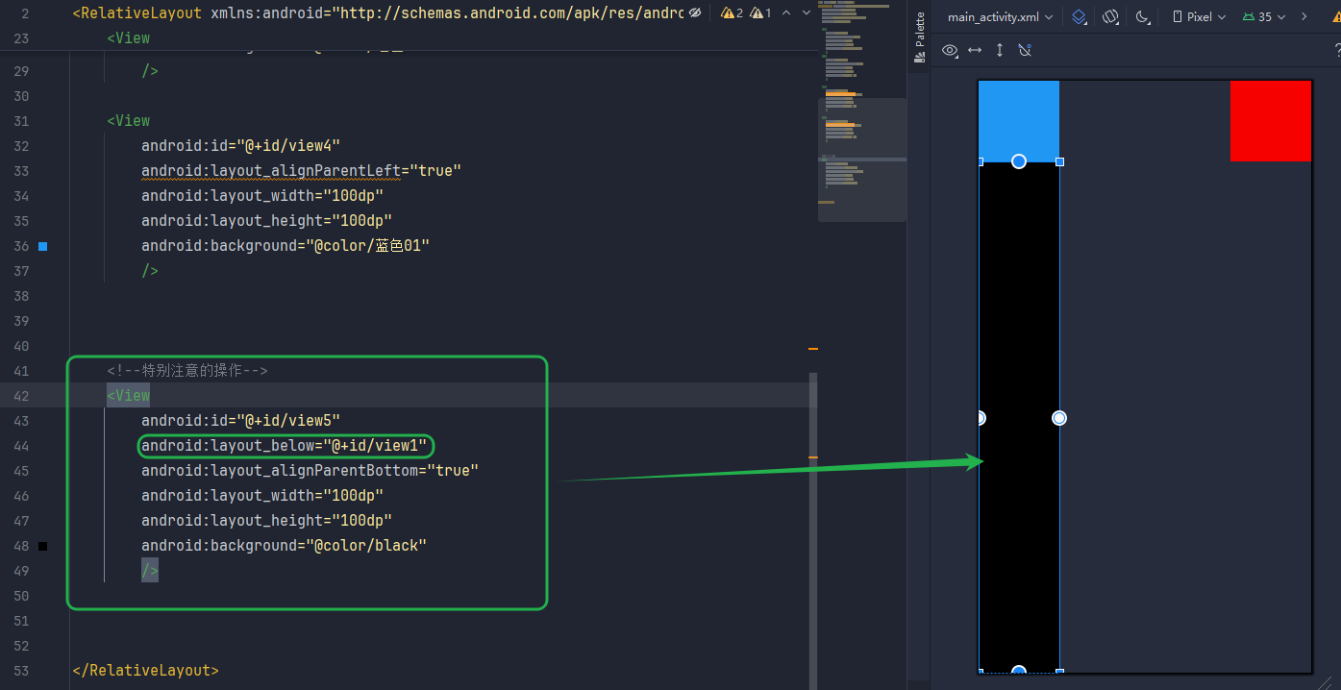Click the layout_alignParentLeft attribute line
The image size is (1341, 690).
click(302, 171)
